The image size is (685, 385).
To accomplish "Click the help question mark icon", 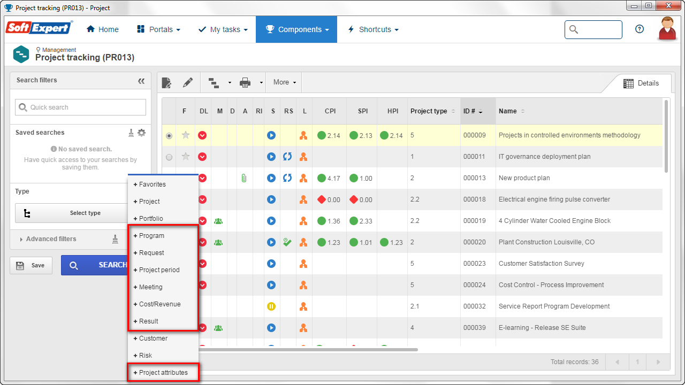I will tap(640, 29).
